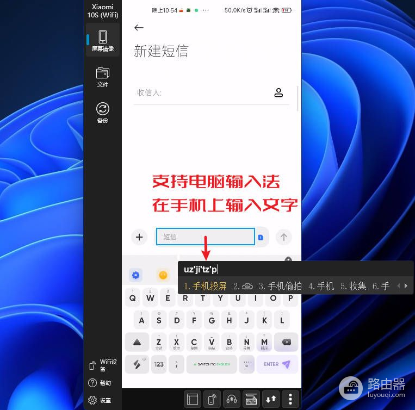Open the keyboard settings gear icon
The height and width of the screenshot is (410, 415).
pyautogui.click(x=135, y=275)
